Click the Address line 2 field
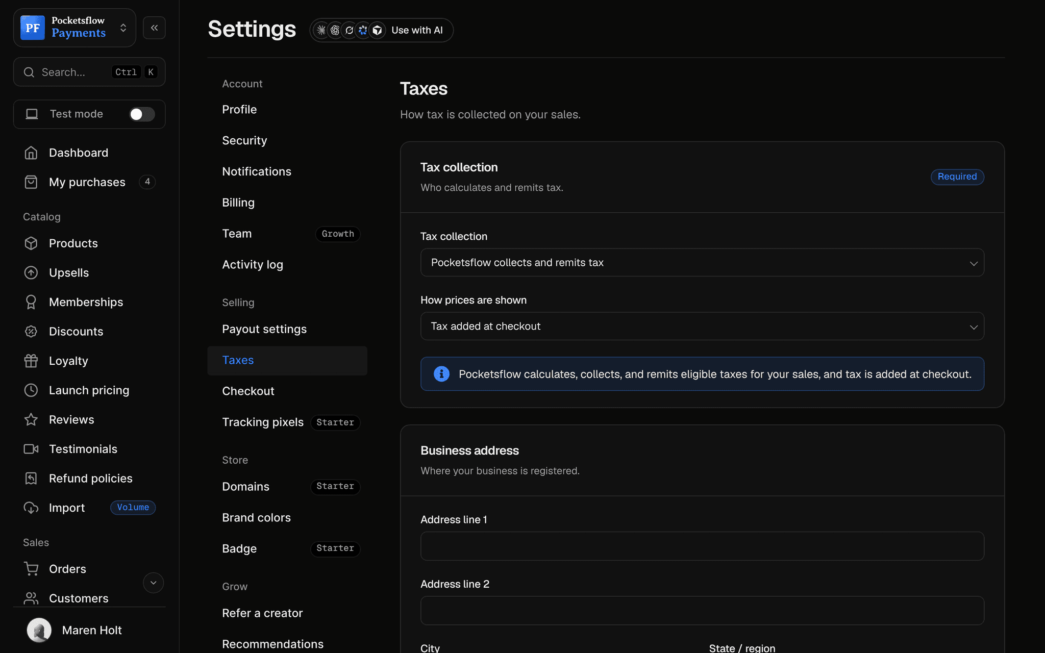The height and width of the screenshot is (653, 1045). click(x=702, y=611)
